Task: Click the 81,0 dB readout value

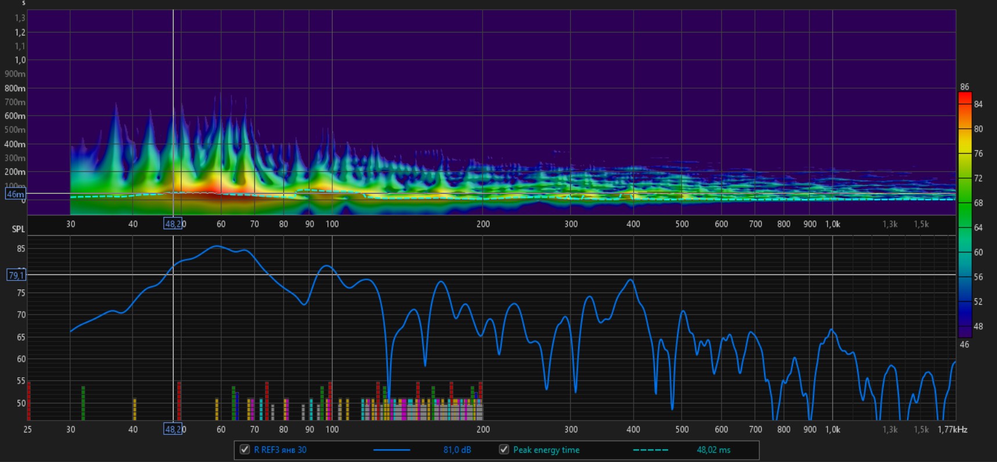Action: 457,450
